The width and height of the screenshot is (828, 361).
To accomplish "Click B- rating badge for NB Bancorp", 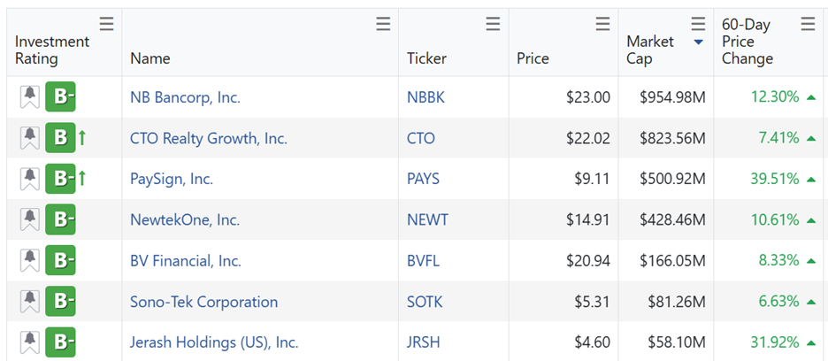I will click(x=61, y=96).
